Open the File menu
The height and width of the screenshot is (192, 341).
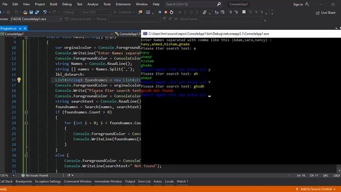(x=5, y=4)
